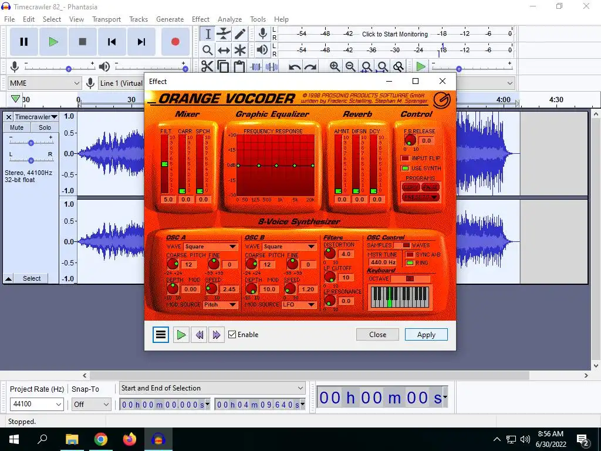Image resolution: width=601 pixels, height=451 pixels.
Task: Open OSC A MOD SOURCE Pitch dropdown
Action: pos(220,305)
